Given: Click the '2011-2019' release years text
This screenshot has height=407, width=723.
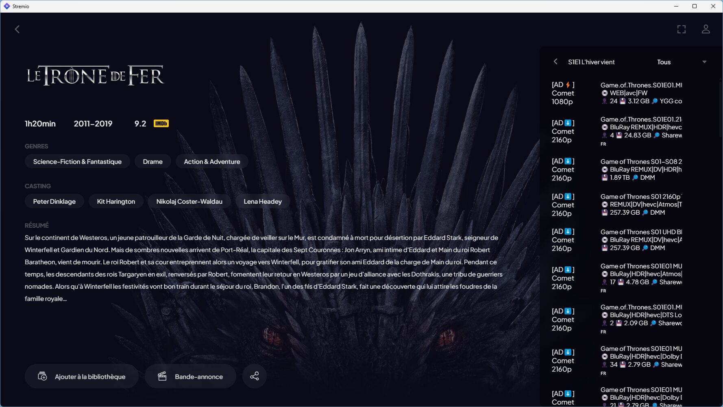Looking at the screenshot, I should click(x=93, y=124).
